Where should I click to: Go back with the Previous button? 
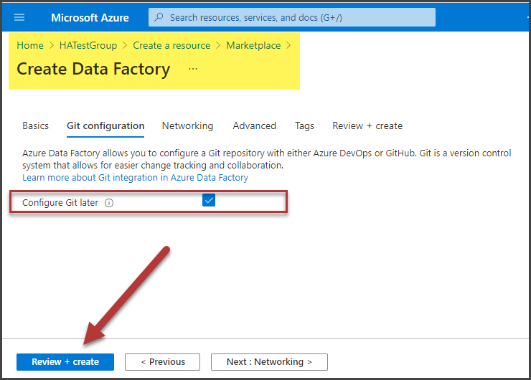coord(163,362)
